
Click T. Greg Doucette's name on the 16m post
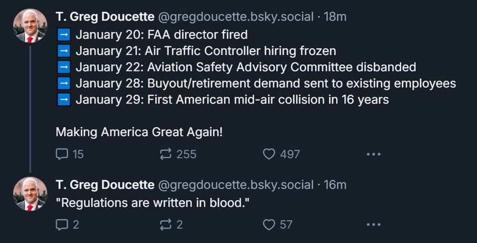click(x=105, y=185)
